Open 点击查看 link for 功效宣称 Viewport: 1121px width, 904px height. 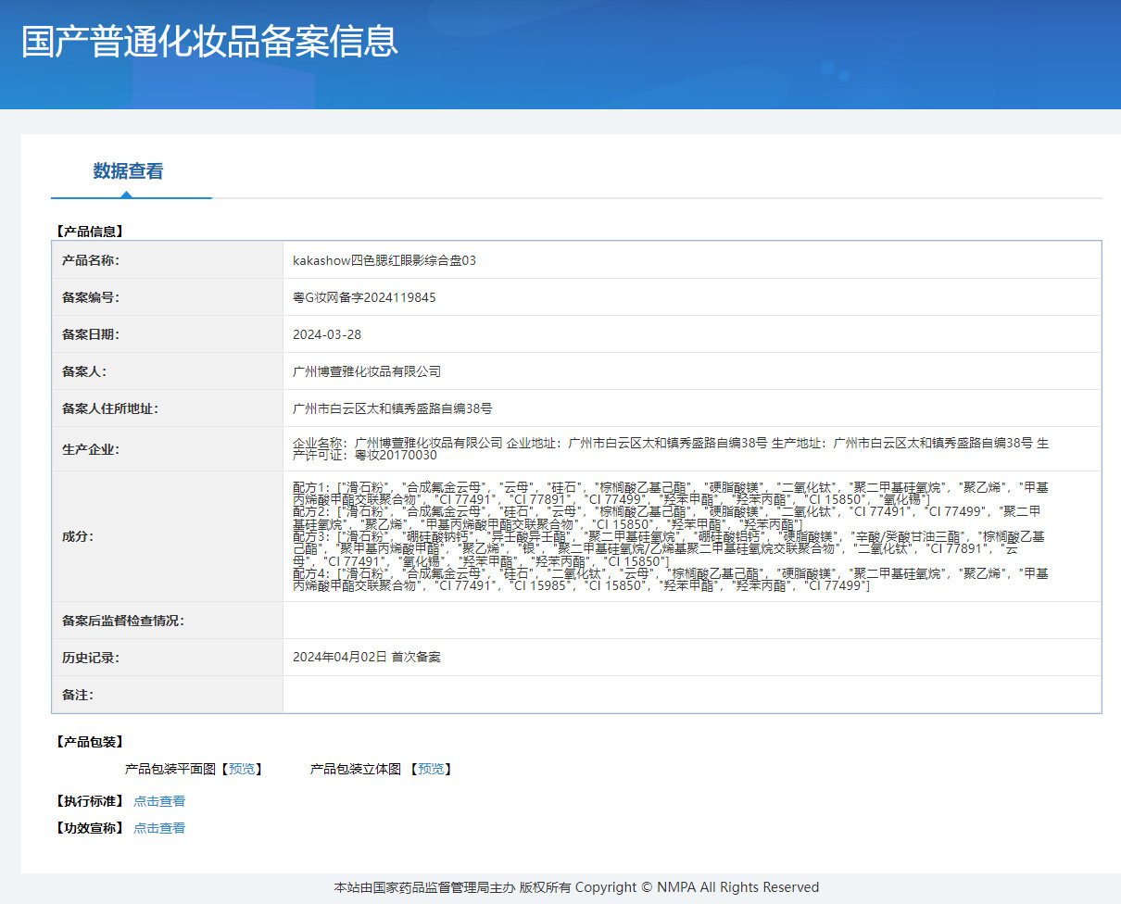pyautogui.click(x=159, y=828)
